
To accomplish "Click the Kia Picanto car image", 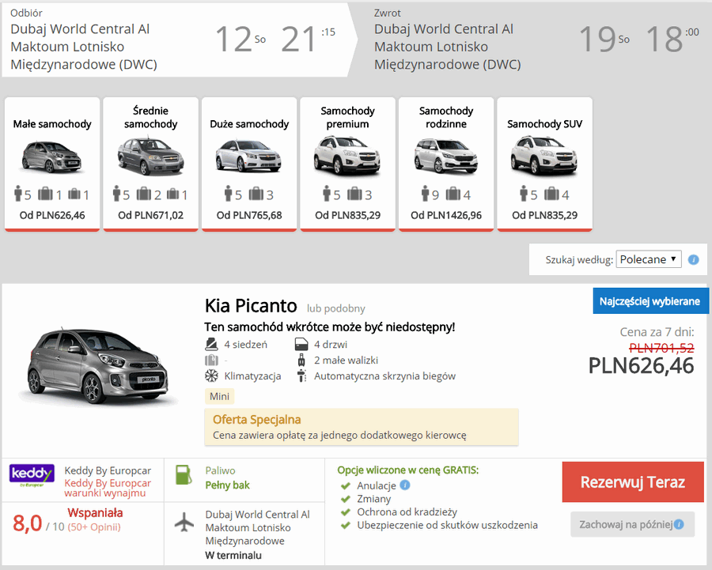I will pyautogui.click(x=97, y=365).
